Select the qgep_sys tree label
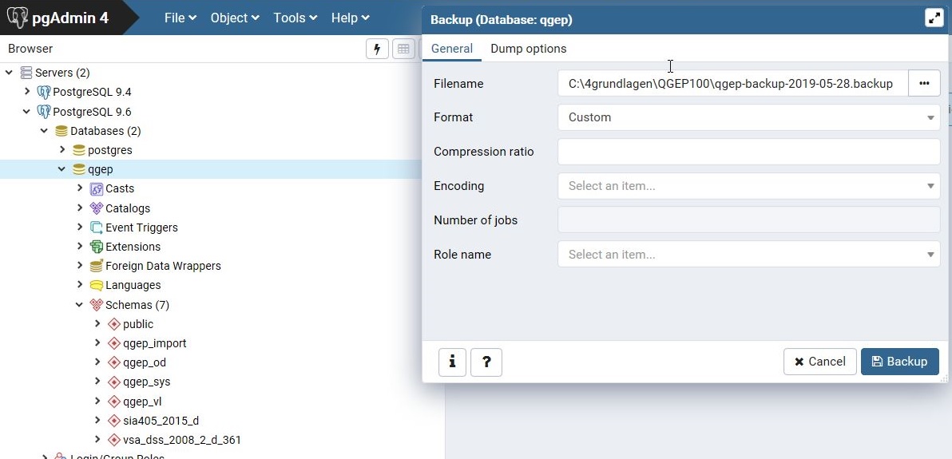Viewport: 952px width, 459px height. pos(147,382)
